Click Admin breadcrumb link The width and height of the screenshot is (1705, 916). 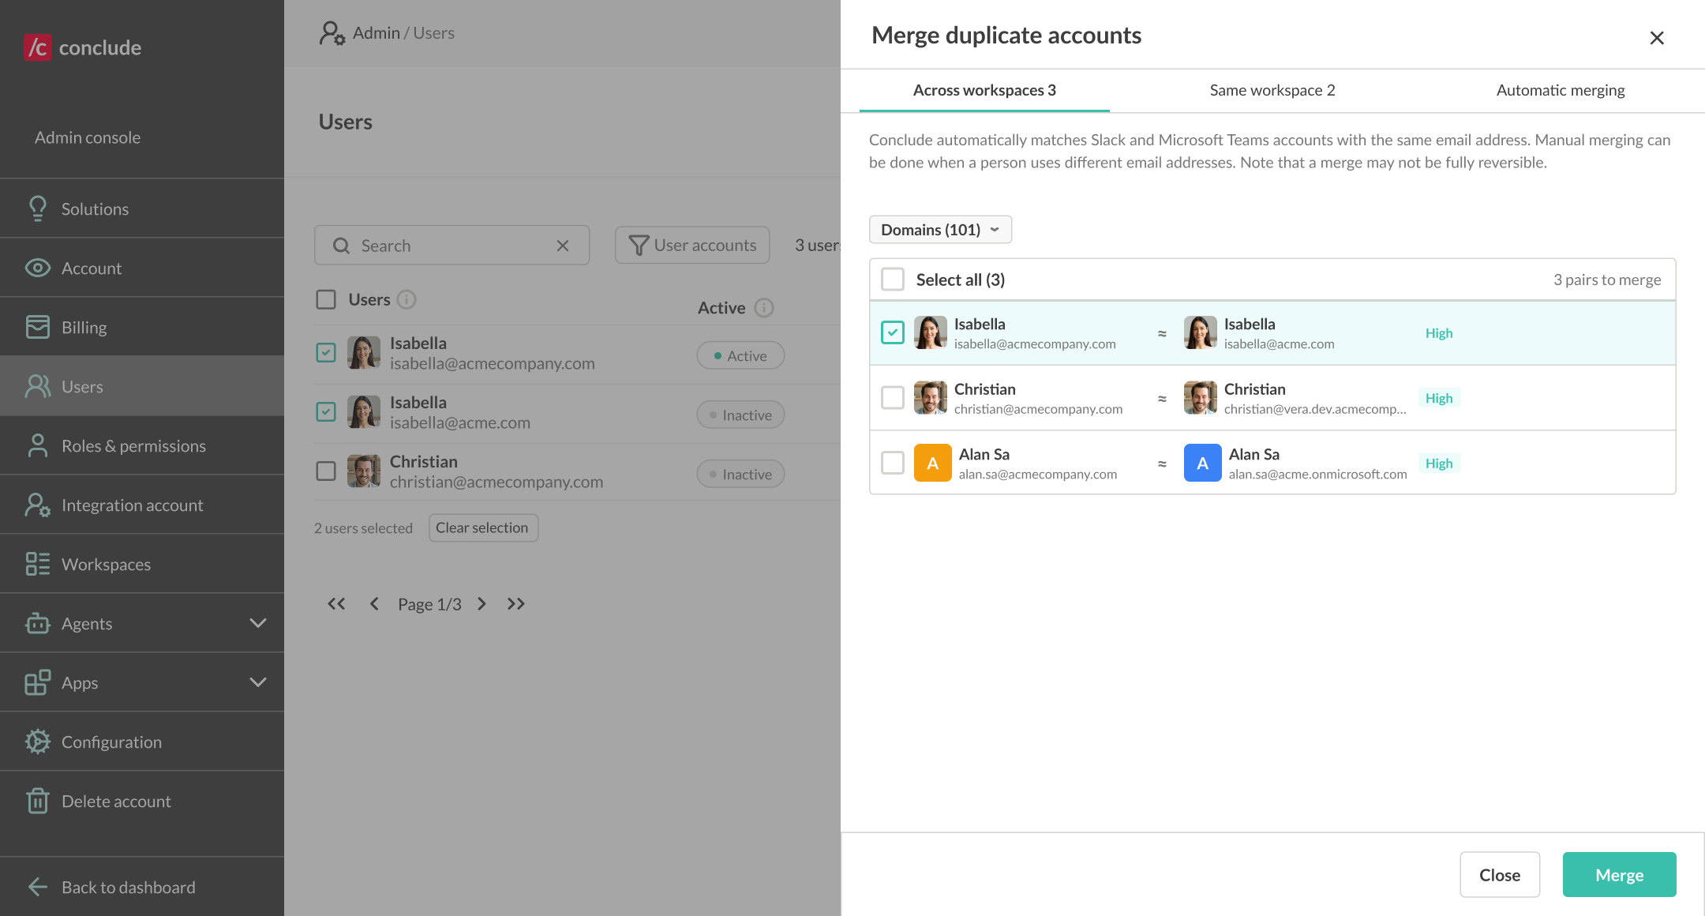[377, 33]
